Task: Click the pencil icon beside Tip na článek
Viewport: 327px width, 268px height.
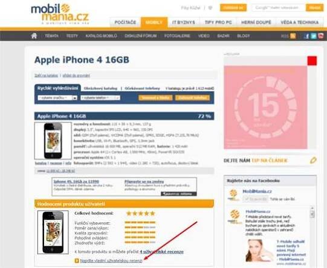Action: pyautogui.click(x=313, y=160)
